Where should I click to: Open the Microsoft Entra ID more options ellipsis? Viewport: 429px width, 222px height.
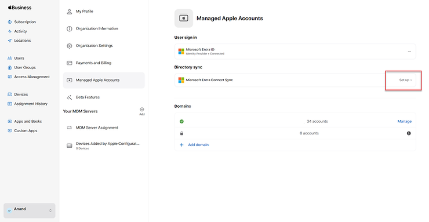click(409, 52)
